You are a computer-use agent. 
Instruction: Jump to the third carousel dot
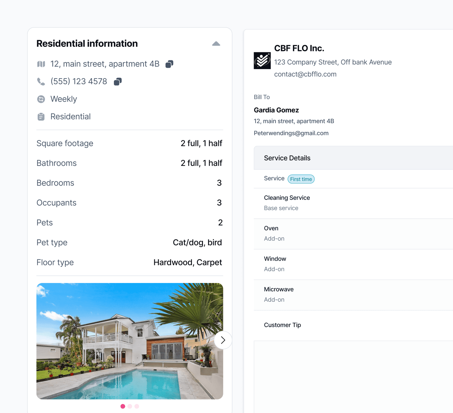coord(137,406)
